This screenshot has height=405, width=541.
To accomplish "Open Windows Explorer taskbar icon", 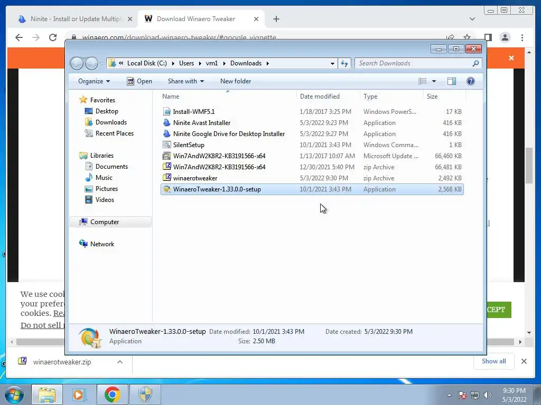I will (x=47, y=394).
